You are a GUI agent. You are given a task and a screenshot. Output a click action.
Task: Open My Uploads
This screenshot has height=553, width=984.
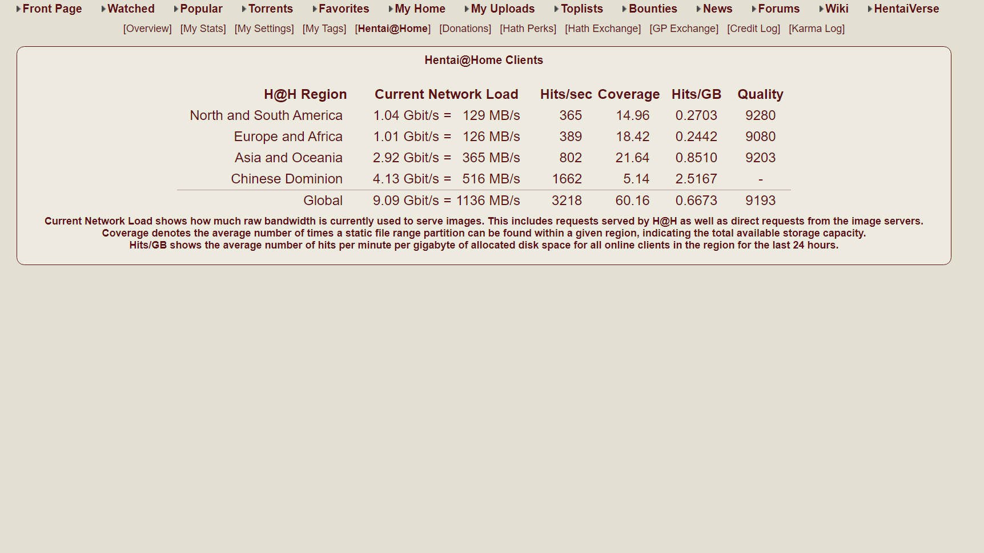[503, 9]
